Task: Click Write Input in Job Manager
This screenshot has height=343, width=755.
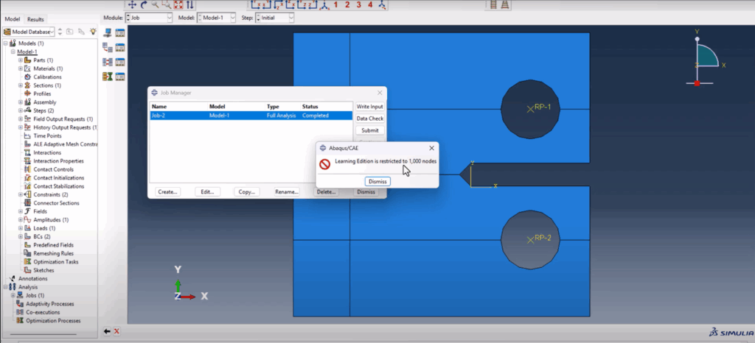Action: (370, 107)
